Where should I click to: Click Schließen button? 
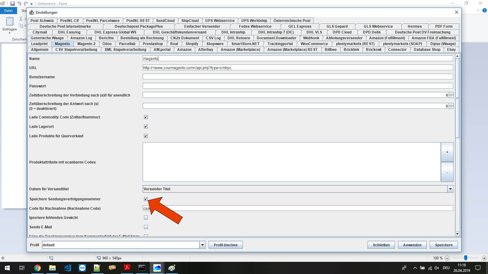381,245
